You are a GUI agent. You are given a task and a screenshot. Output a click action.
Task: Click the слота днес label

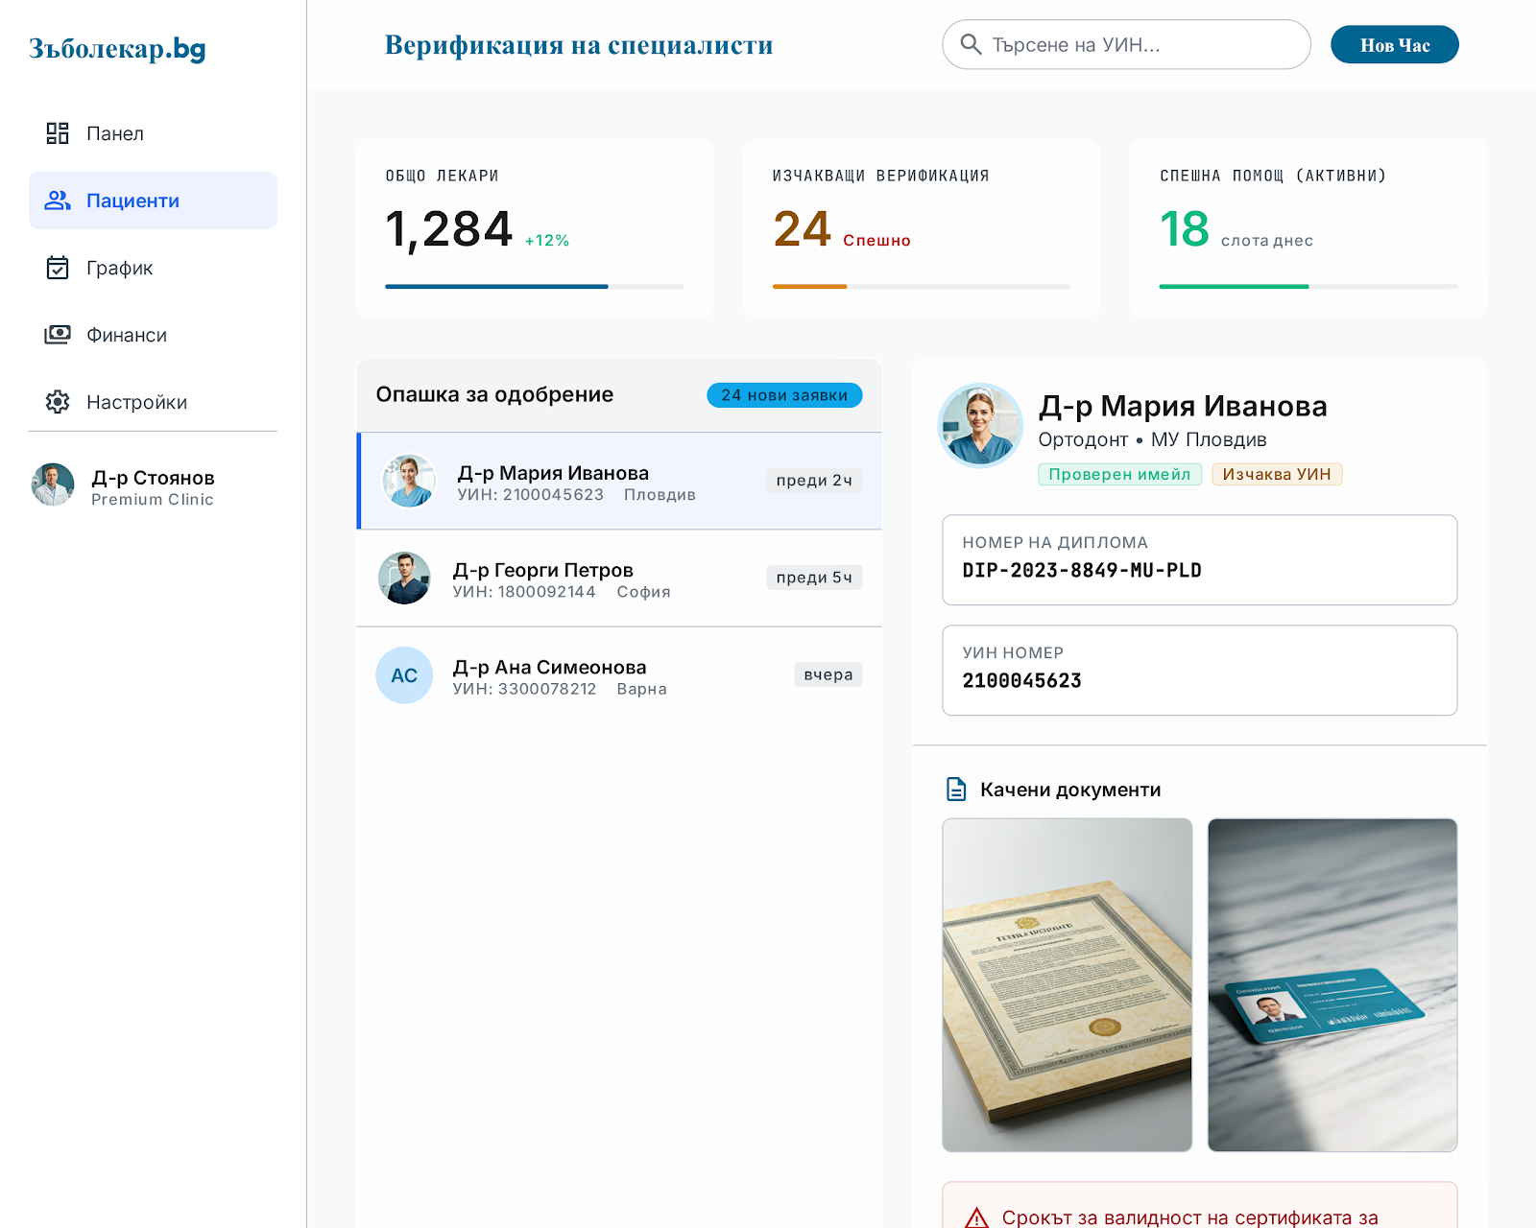(1267, 241)
